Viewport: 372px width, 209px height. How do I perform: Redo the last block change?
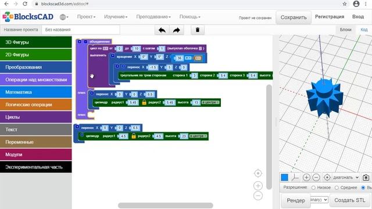coord(177,30)
